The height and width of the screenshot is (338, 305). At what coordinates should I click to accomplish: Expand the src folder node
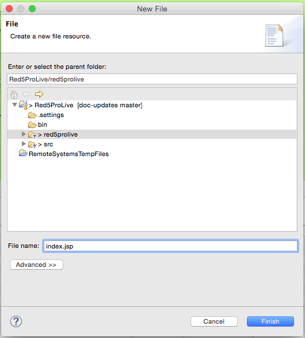click(x=24, y=144)
